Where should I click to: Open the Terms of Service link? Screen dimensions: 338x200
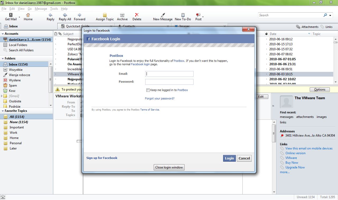point(150,110)
